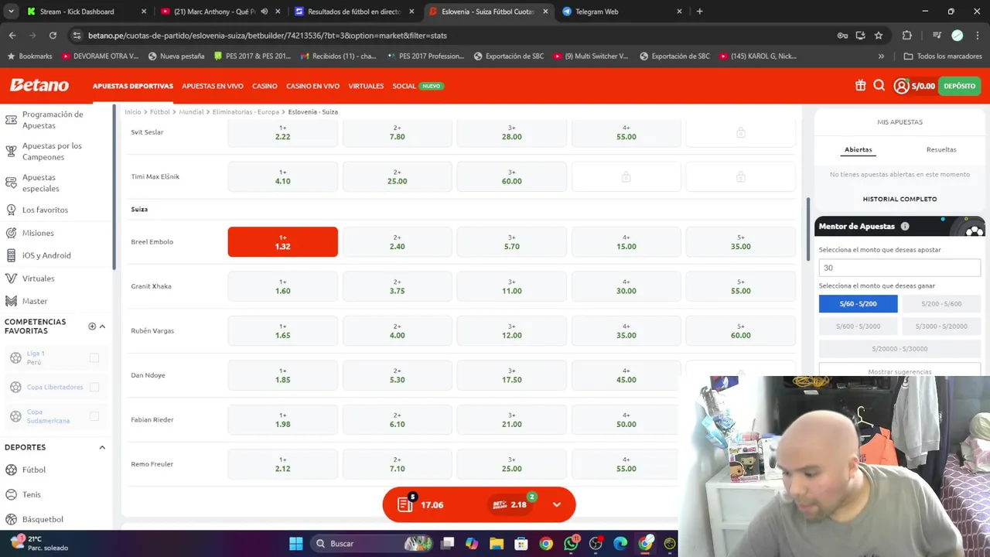Image resolution: width=990 pixels, height=557 pixels.
Task: Click the install app icon in address bar
Action: [x=860, y=35]
